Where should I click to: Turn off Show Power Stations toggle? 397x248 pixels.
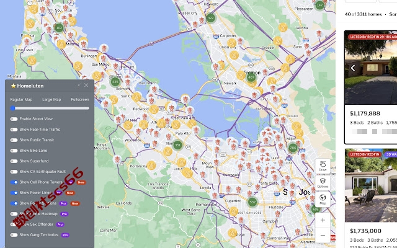14,203
